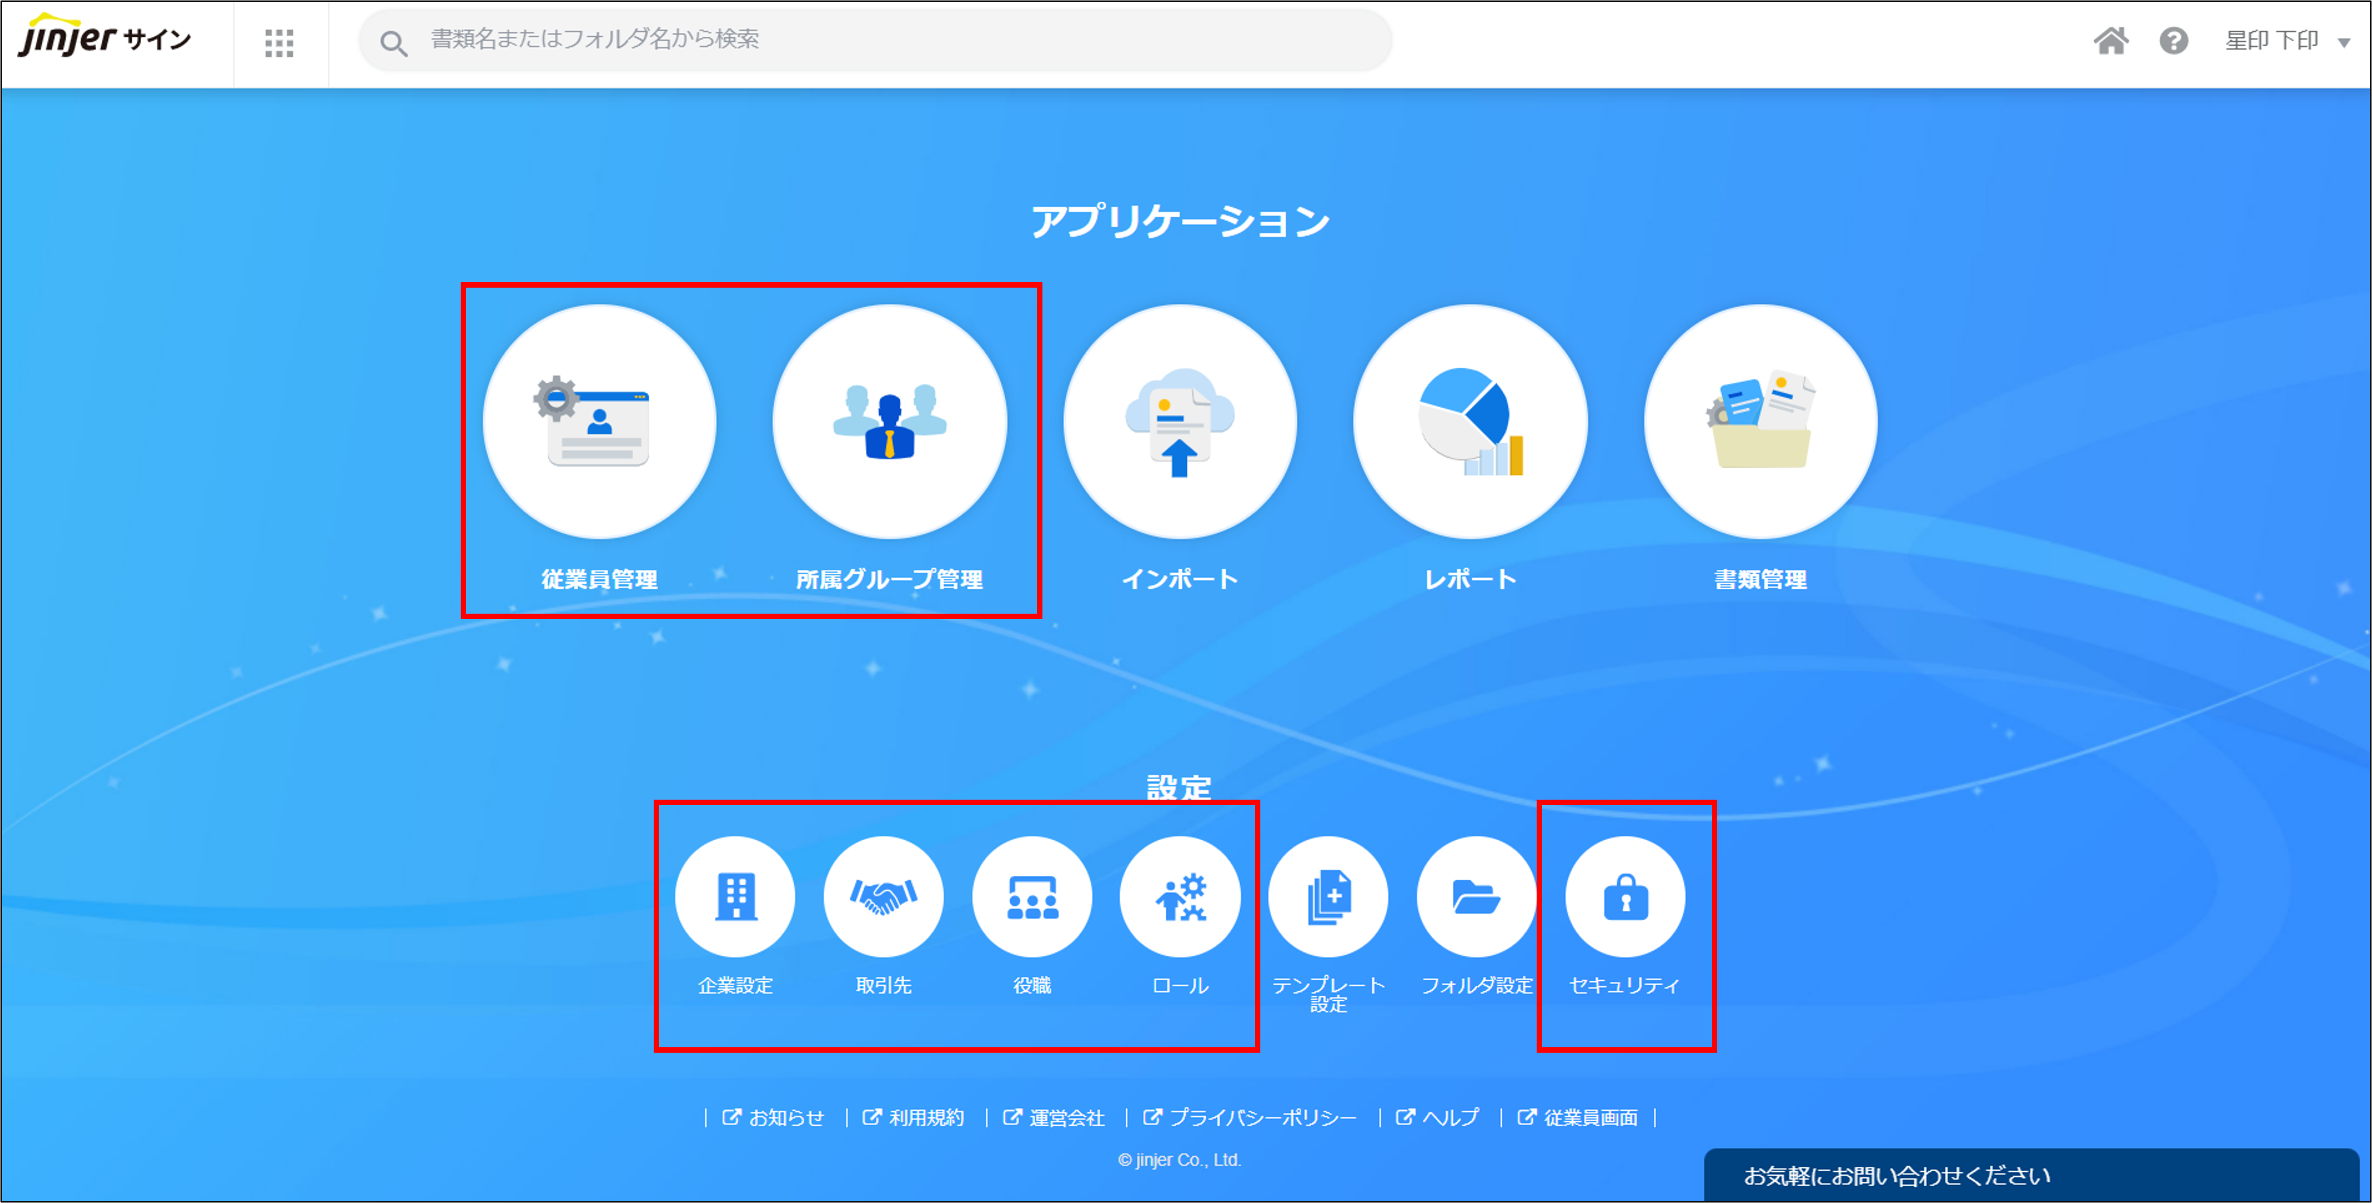Click the テンプレート設定 icon
Screen dimensions: 2372x1203
(1328, 896)
